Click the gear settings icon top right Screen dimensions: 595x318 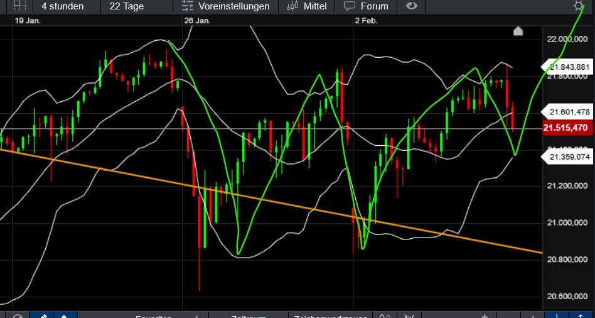(x=578, y=6)
